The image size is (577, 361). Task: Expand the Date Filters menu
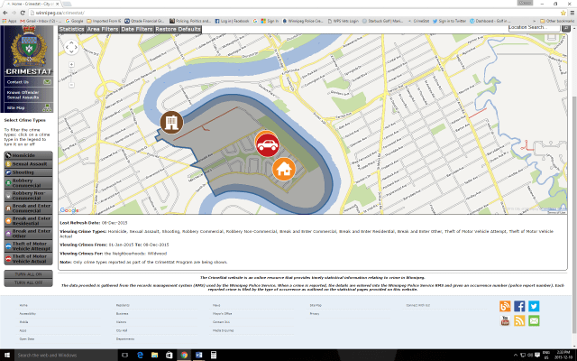coord(137,29)
